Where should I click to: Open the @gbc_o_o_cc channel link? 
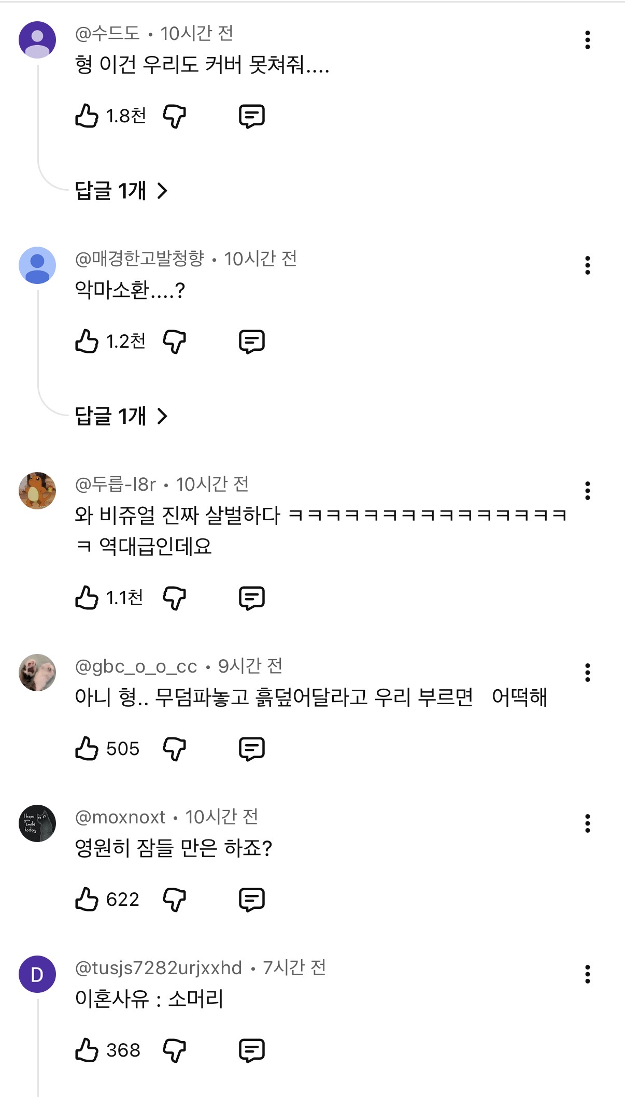pos(136,666)
